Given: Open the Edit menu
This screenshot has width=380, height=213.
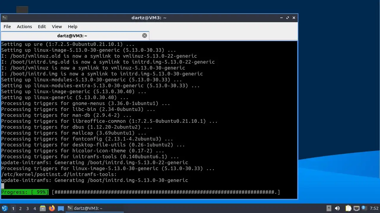Looking at the screenshot, I should coord(42,27).
